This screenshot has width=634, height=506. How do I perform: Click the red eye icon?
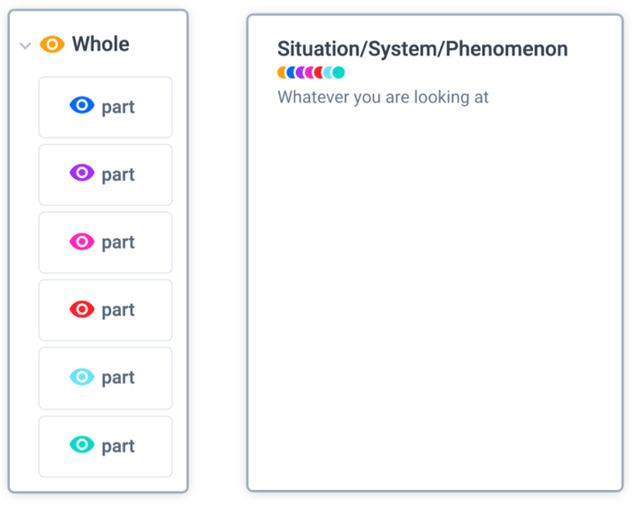tap(82, 309)
